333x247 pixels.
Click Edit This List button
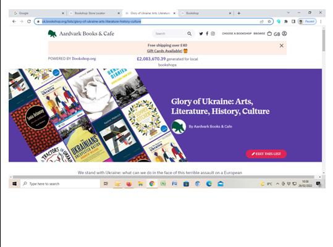pos(266,154)
